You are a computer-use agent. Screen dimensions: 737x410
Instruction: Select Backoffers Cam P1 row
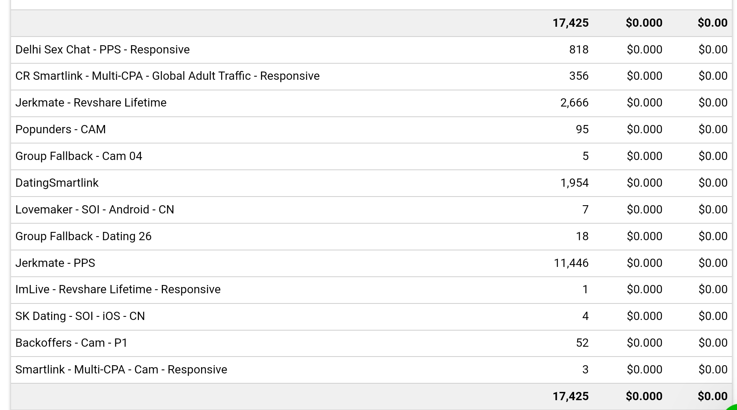[371, 343]
